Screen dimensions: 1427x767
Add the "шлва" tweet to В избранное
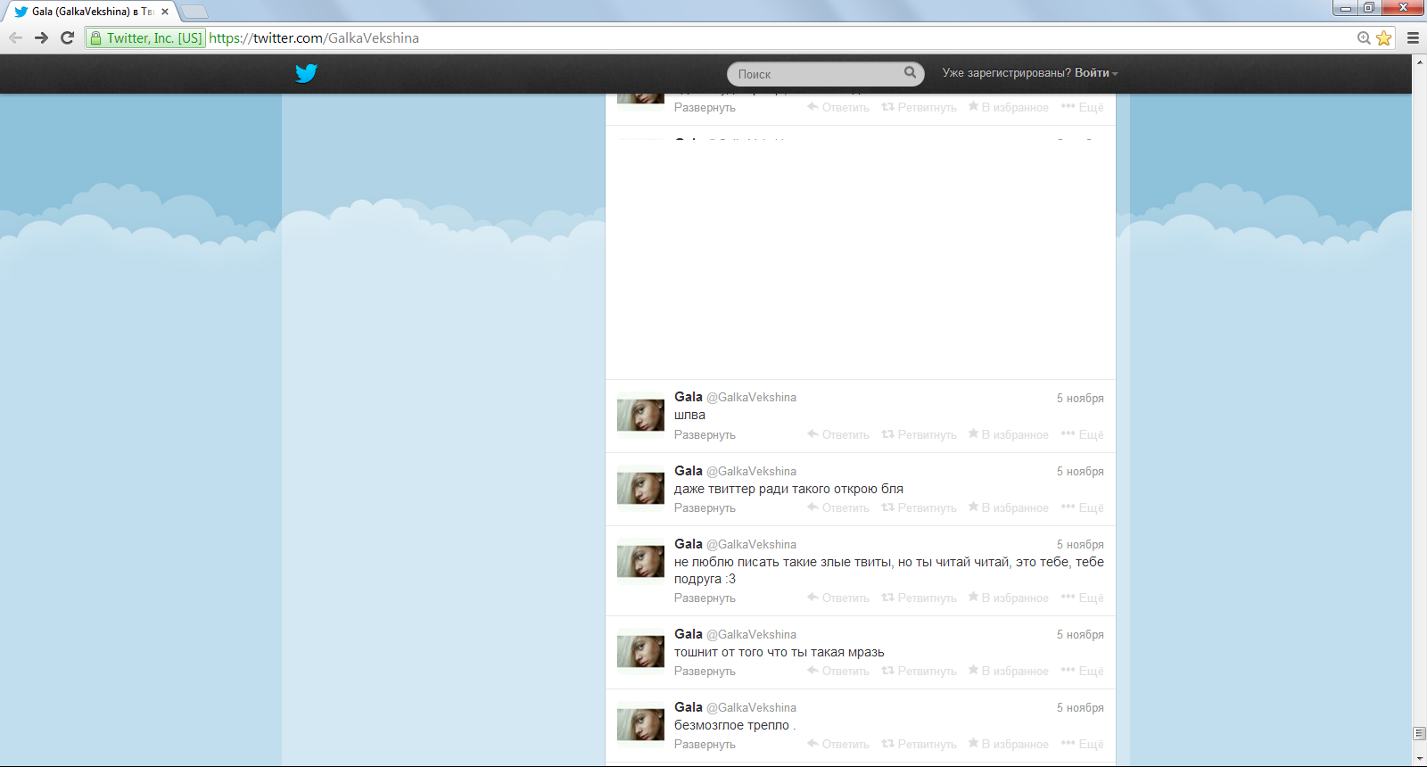point(1009,434)
